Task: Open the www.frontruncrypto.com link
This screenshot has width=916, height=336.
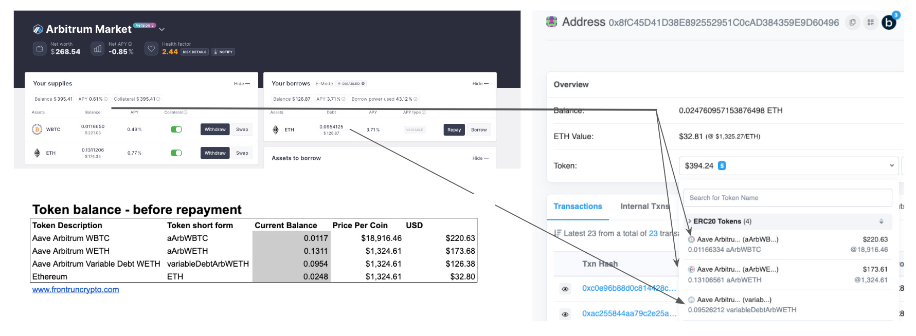Action: (76, 290)
